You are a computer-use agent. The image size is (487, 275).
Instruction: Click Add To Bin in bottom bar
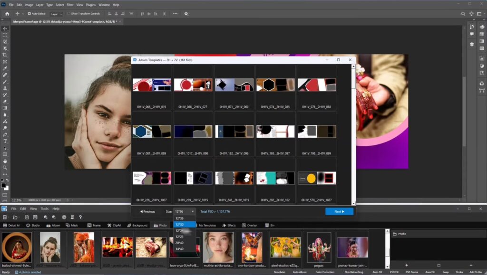coord(476,272)
